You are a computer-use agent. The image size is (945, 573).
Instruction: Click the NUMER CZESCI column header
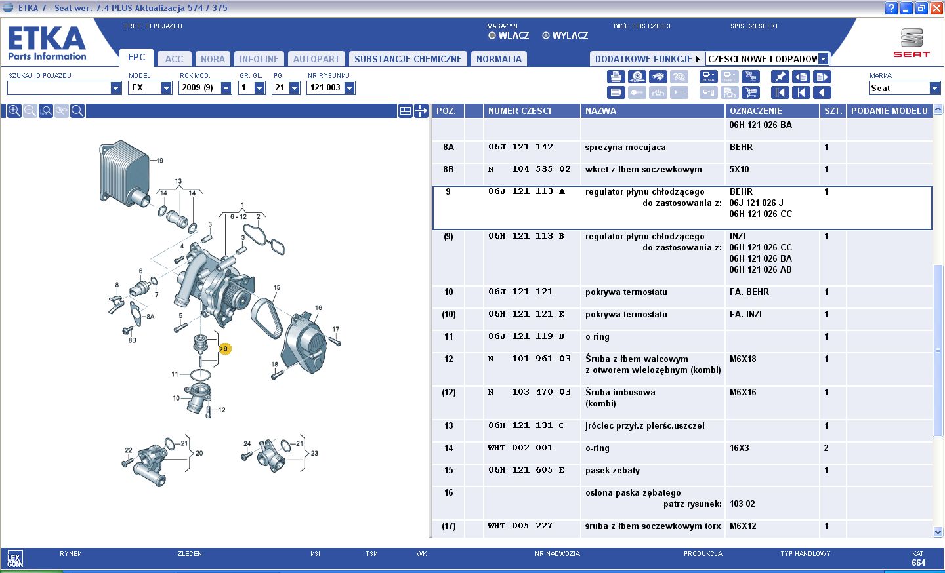532,111
